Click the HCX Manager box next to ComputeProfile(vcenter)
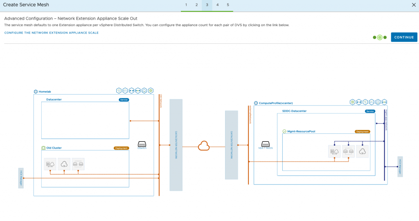419x221 pixels. 400,167
